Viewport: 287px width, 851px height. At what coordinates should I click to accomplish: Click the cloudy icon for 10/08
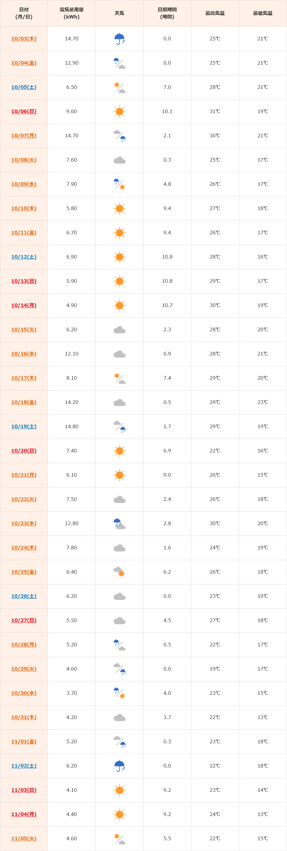click(119, 160)
